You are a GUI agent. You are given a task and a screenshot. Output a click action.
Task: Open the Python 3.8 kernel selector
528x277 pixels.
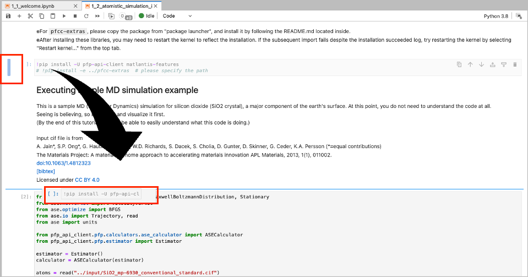pos(499,16)
